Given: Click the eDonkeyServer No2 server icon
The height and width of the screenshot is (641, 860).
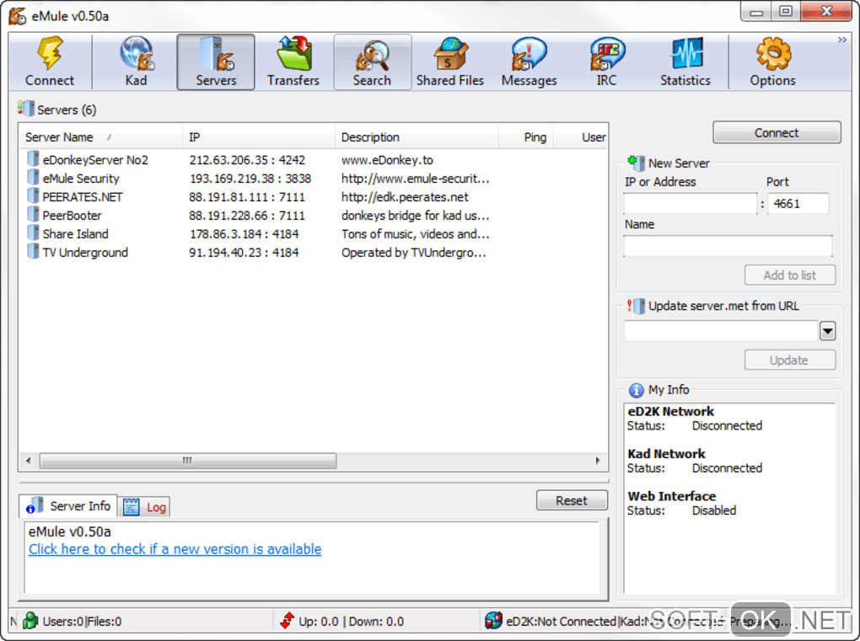Looking at the screenshot, I should coord(33,159).
